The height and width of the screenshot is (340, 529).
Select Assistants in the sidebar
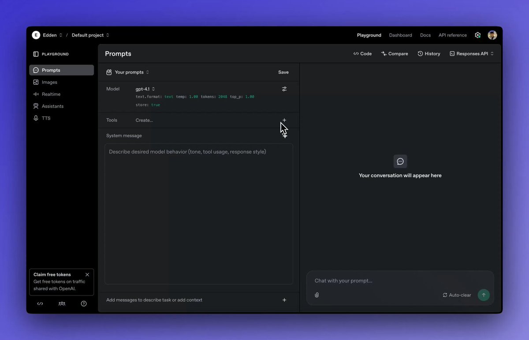click(61, 106)
